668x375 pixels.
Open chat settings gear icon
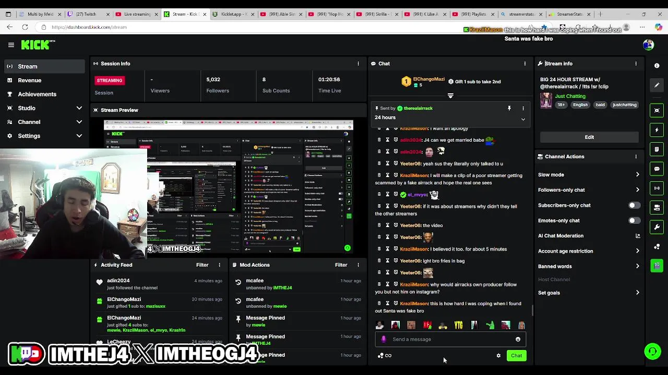[498, 356]
